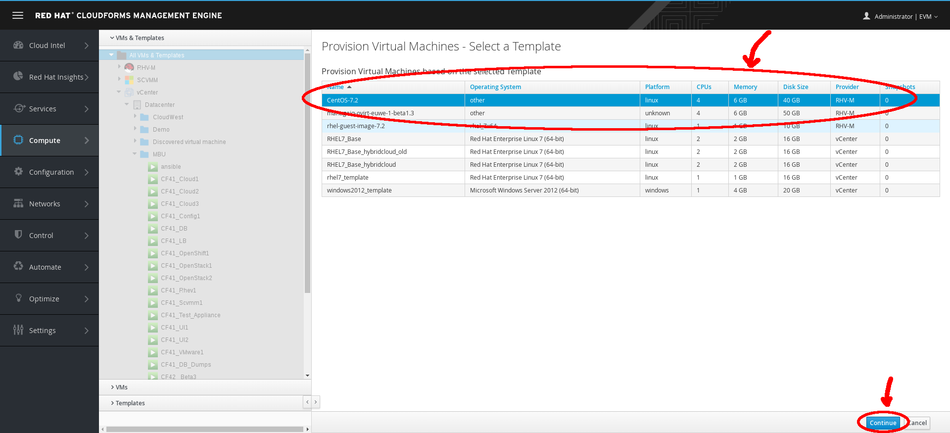This screenshot has width=950, height=433.
Task: Click the Datacenter icon in tree
Action: [137, 104]
